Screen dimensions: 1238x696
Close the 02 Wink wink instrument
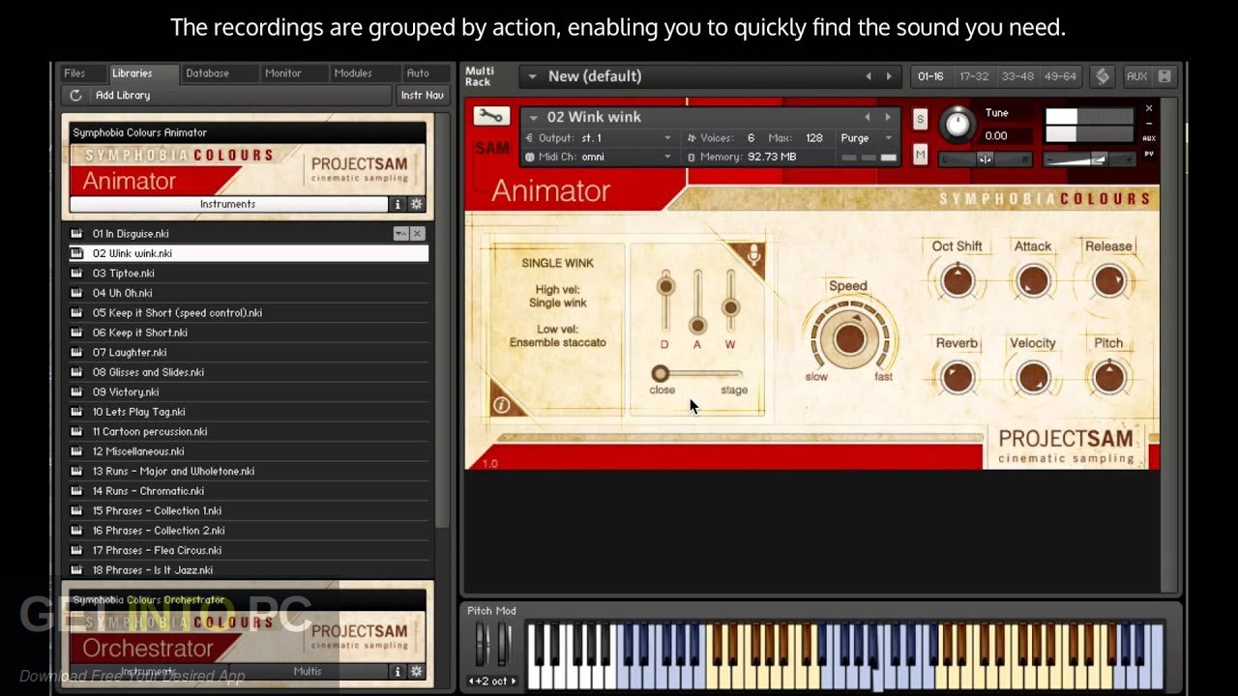(1149, 108)
